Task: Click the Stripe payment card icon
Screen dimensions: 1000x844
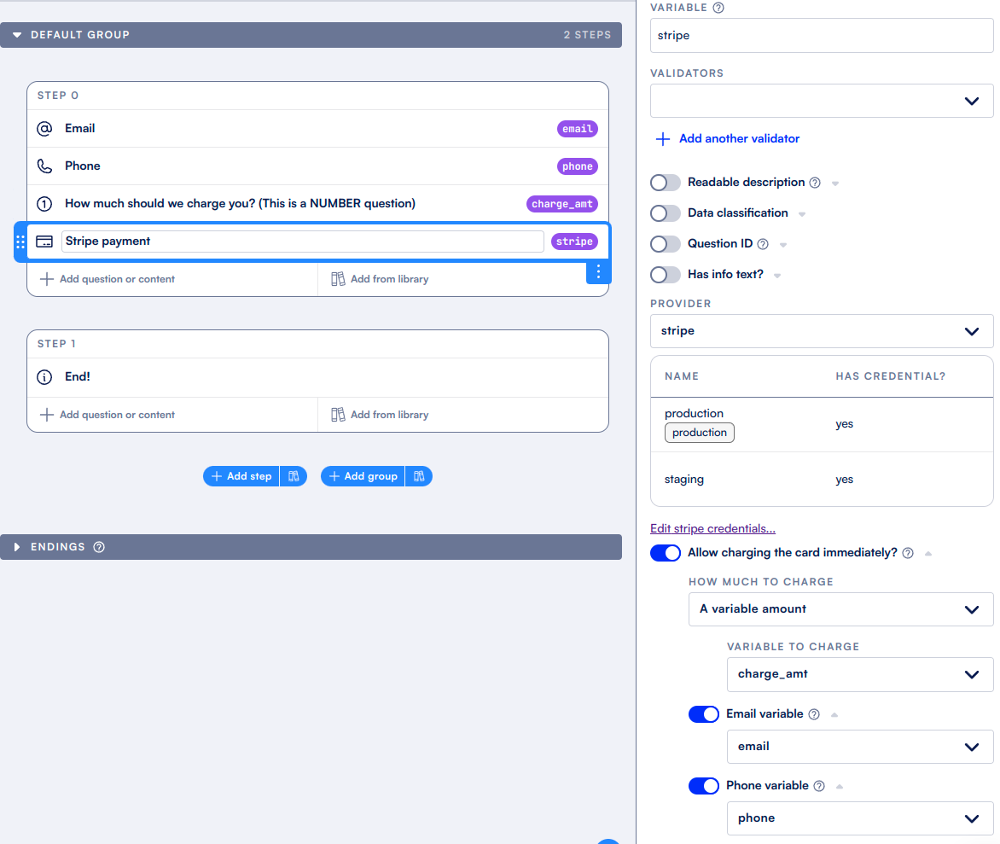Action: (x=44, y=242)
